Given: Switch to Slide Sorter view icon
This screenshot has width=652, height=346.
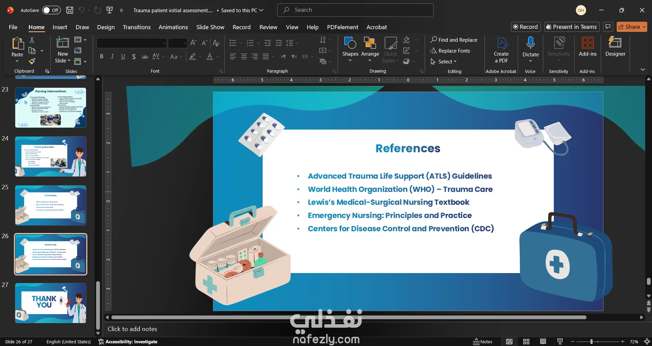Looking at the screenshot, I should pyautogui.click(x=526, y=342).
